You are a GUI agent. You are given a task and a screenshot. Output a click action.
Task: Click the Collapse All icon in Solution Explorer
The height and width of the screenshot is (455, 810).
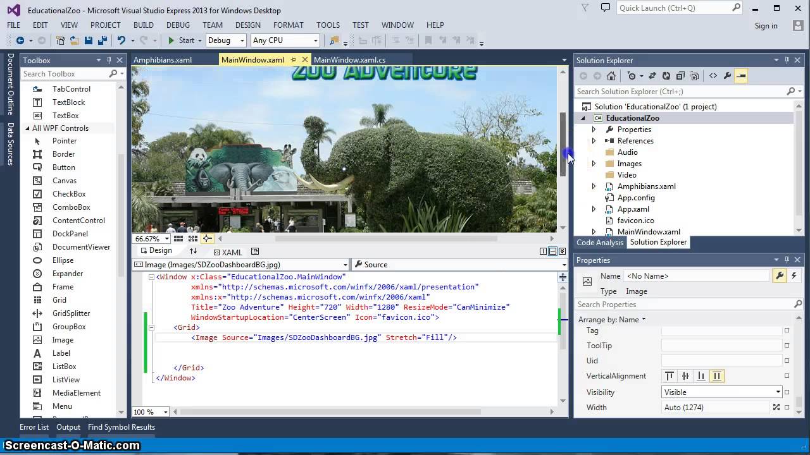(x=680, y=76)
